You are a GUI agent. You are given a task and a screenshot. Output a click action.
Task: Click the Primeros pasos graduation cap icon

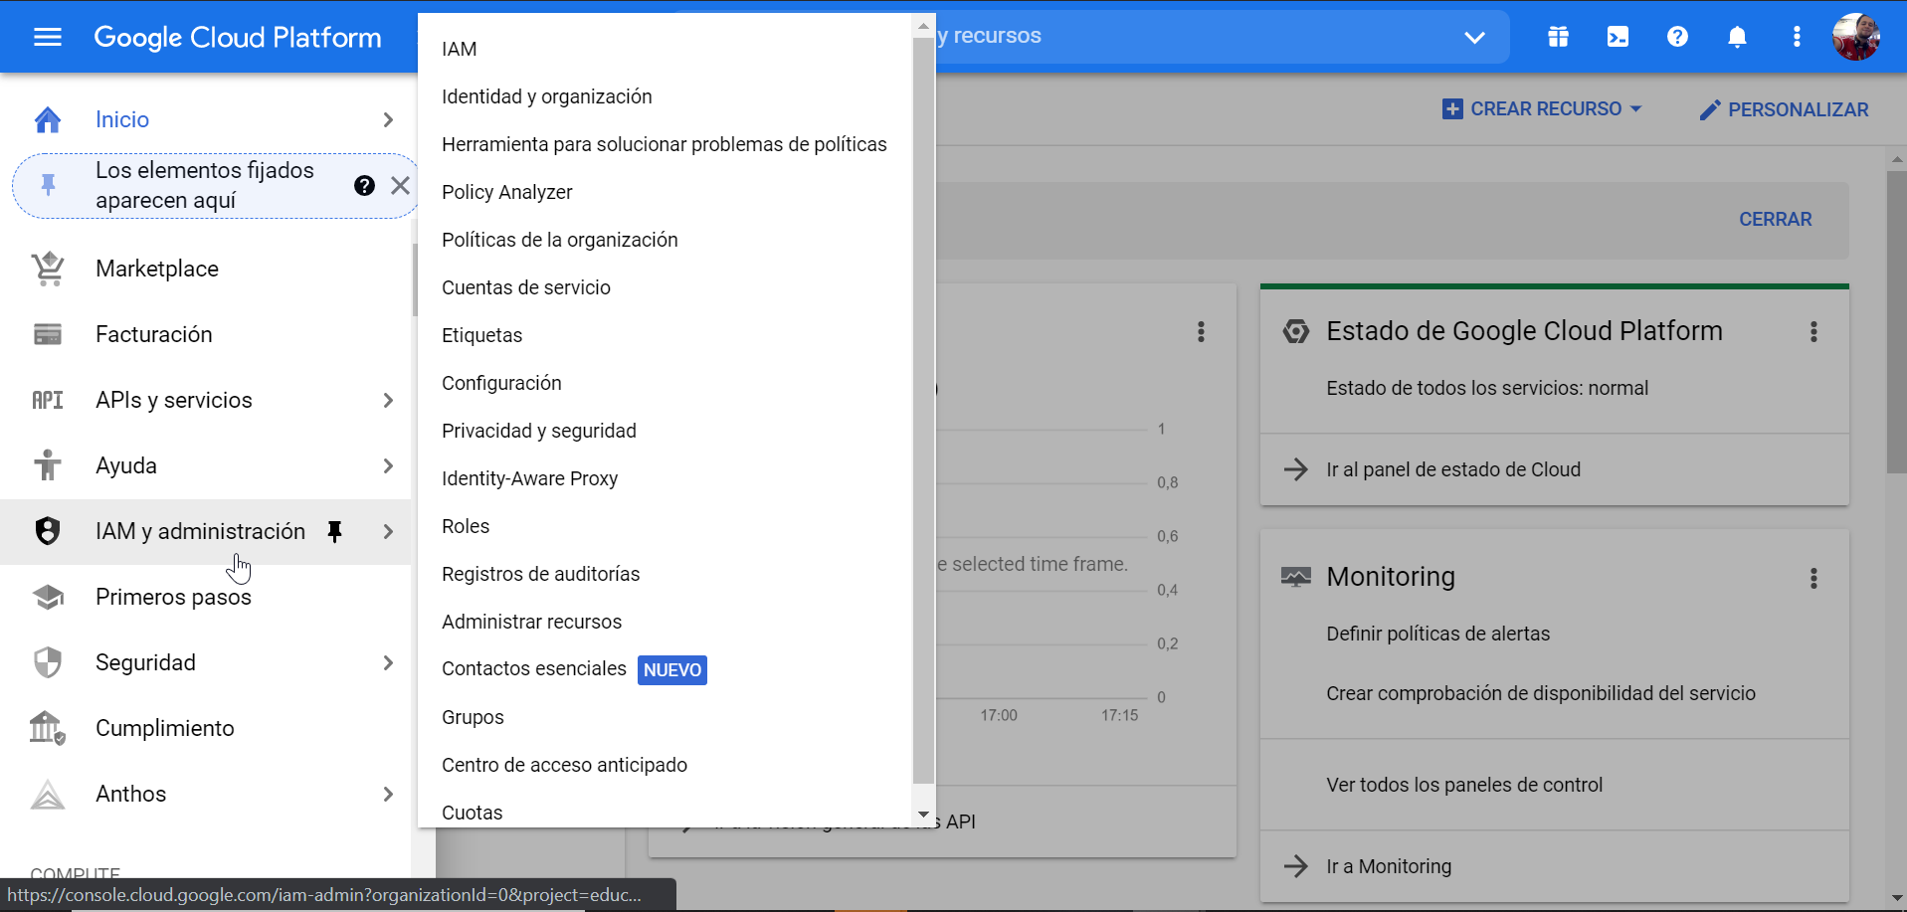48,597
